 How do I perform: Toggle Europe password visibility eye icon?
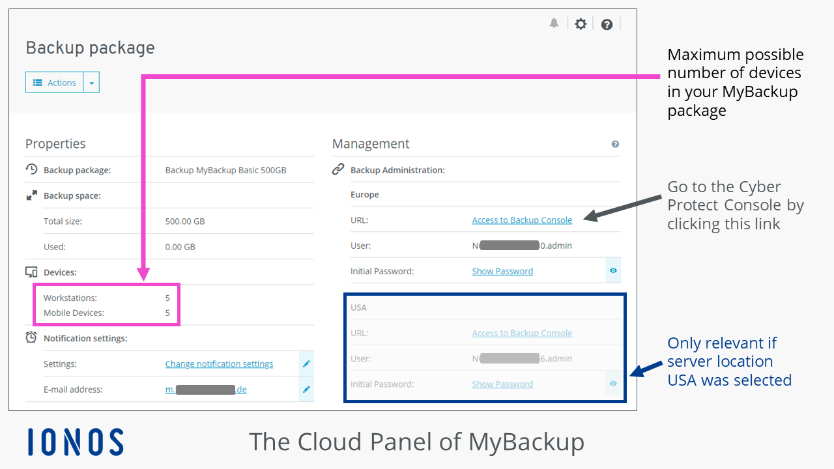click(613, 270)
